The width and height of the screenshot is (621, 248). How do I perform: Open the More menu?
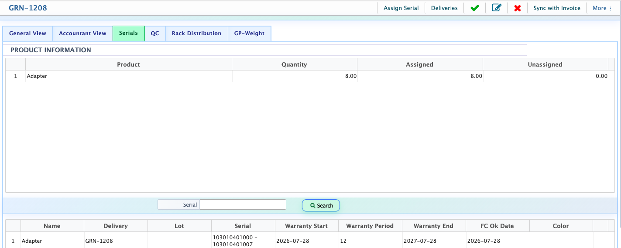pos(602,8)
